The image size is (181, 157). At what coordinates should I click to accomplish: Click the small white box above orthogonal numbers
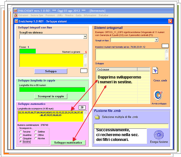(165, 46)
